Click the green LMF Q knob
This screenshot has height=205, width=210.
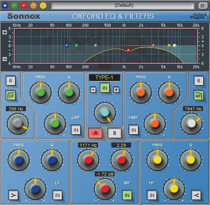coord(69,93)
